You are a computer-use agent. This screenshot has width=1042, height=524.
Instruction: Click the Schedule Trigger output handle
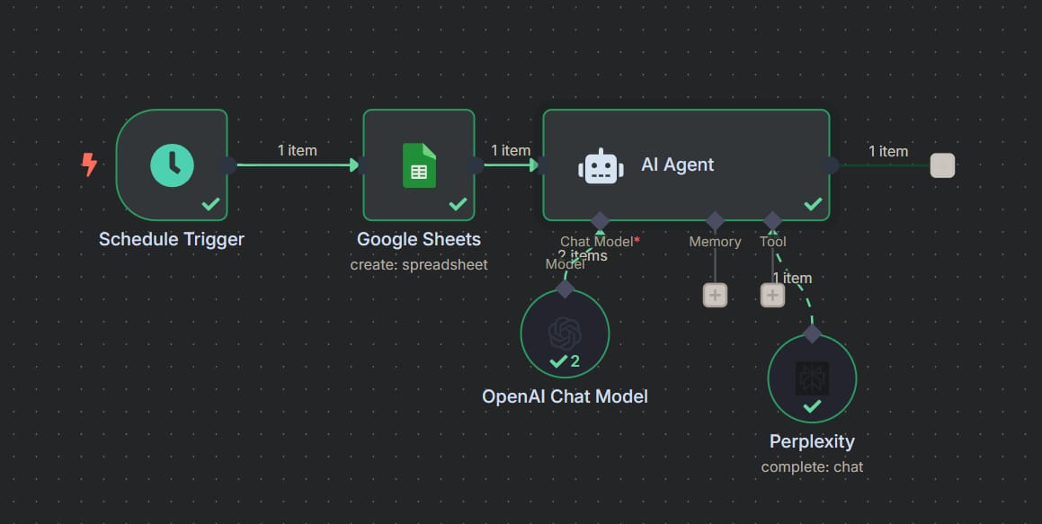pos(228,165)
